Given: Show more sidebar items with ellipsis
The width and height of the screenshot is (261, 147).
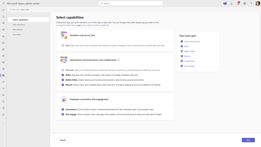Looking at the screenshot, I should (3, 123).
